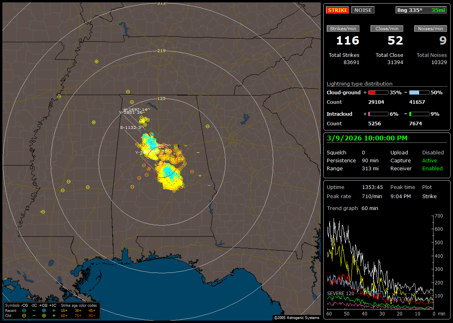Click the 90+ strike age color code
The height and width of the screenshot is (323, 453).
(92, 315)
